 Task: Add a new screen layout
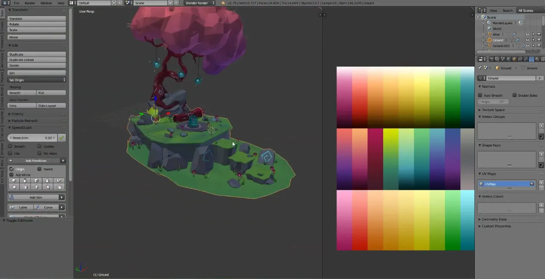(x=114, y=3)
